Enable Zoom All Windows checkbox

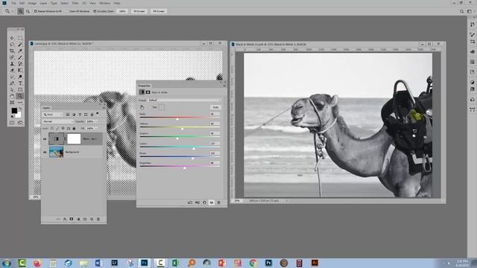point(68,11)
